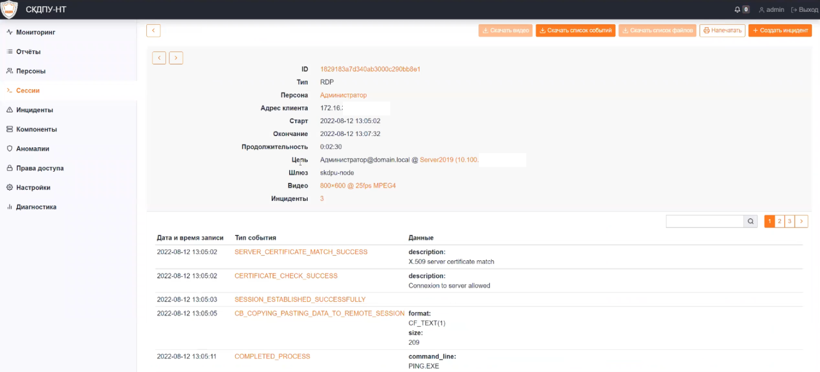
Task: Open the session ID link
Action: [x=370, y=69]
